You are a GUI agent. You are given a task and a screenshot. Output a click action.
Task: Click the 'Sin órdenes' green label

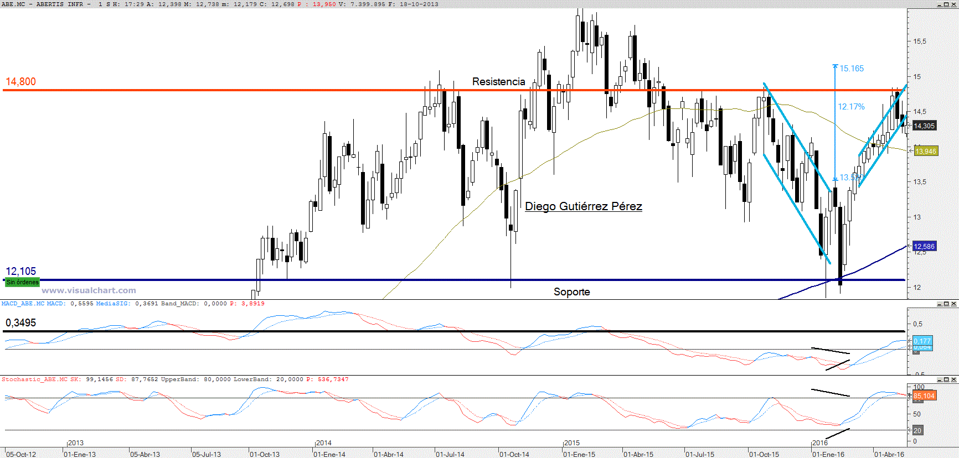(x=22, y=282)
